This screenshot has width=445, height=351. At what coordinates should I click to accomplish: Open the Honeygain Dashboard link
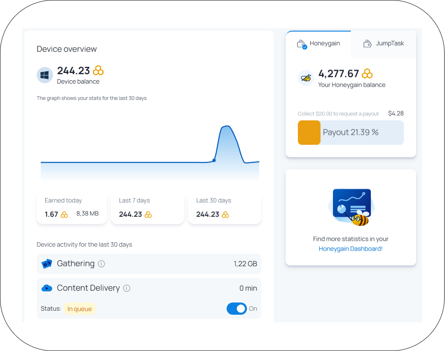click(350, 249)
